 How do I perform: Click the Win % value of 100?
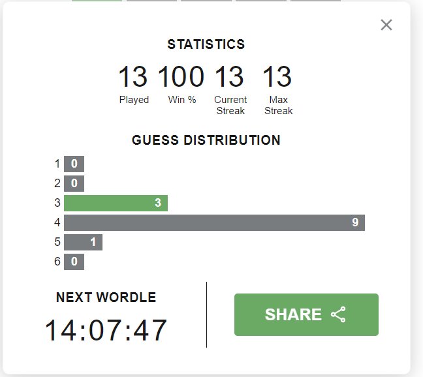[181, 77]
